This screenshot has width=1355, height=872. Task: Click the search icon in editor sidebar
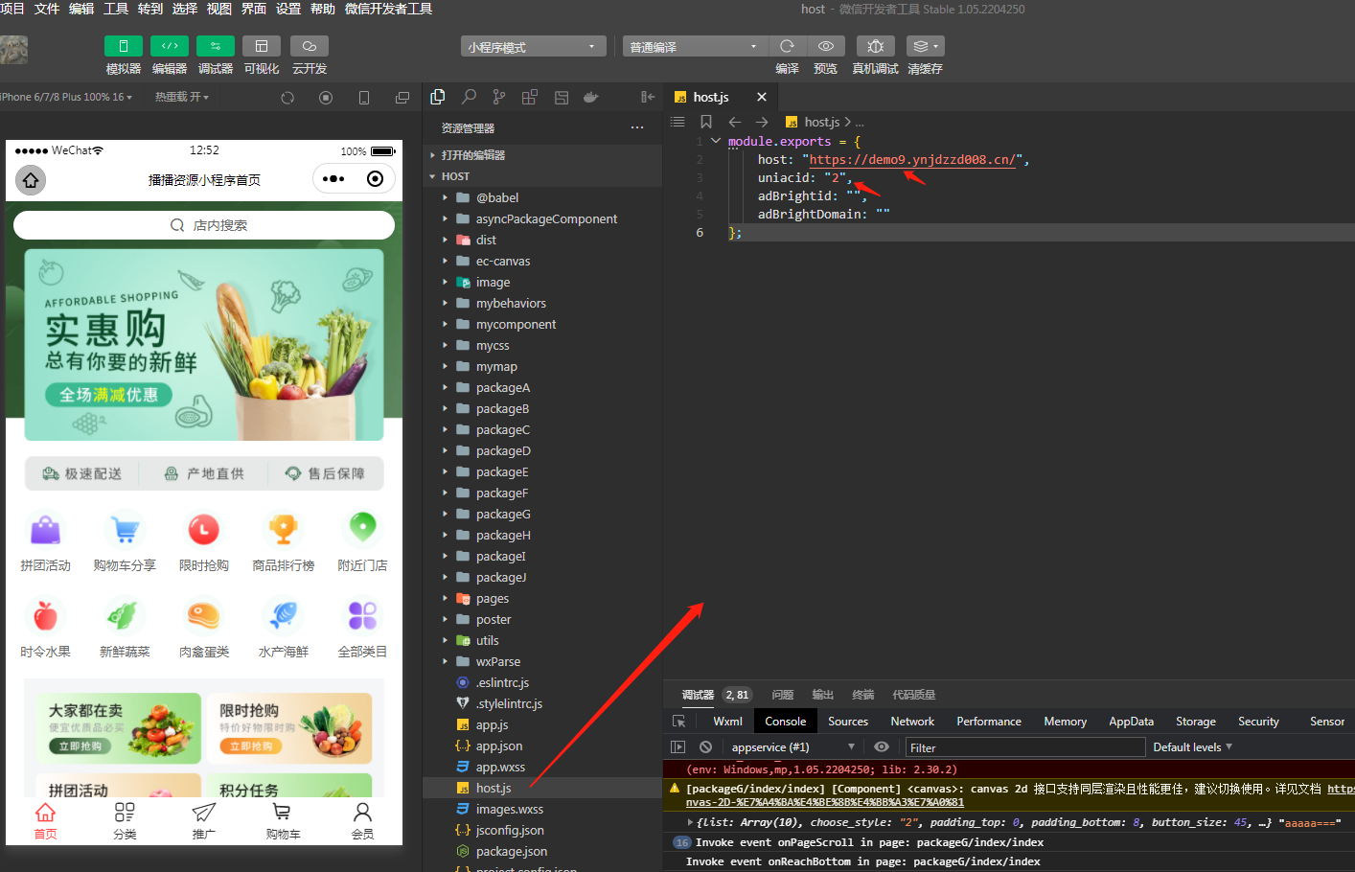click(469, 97)
